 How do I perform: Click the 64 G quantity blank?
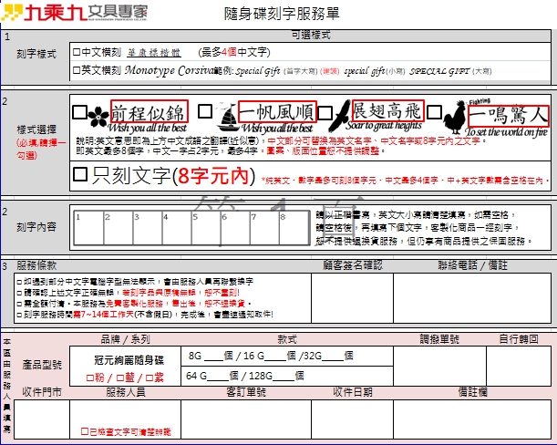tap(218, 377)
